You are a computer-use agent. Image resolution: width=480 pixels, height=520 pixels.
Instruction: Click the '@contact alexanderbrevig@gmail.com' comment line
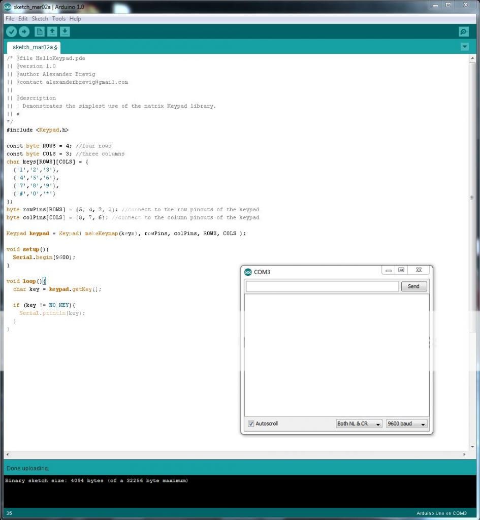pyautogui.click(x=68, y=82)
